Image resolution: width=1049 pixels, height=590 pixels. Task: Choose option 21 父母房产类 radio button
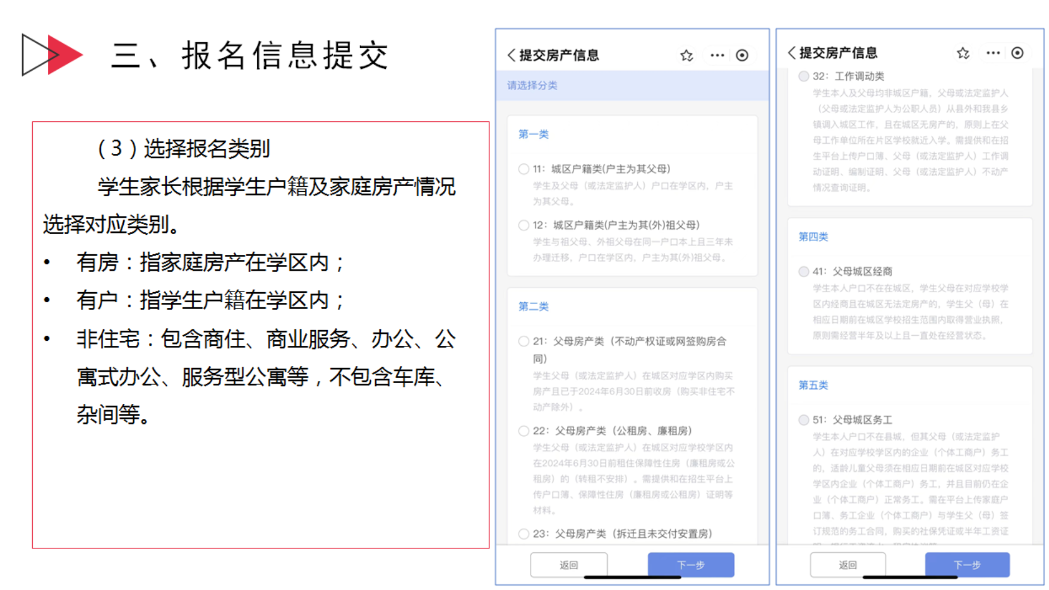tap(524, 341)
